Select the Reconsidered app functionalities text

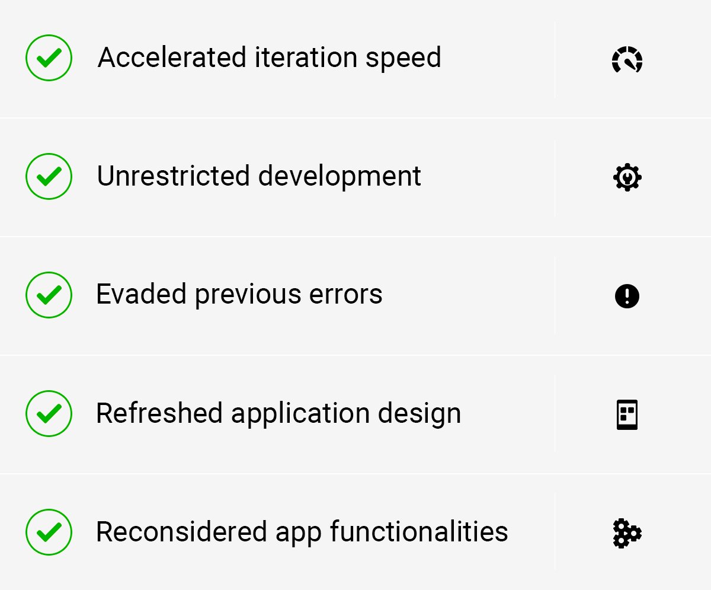tap(302, 532)
